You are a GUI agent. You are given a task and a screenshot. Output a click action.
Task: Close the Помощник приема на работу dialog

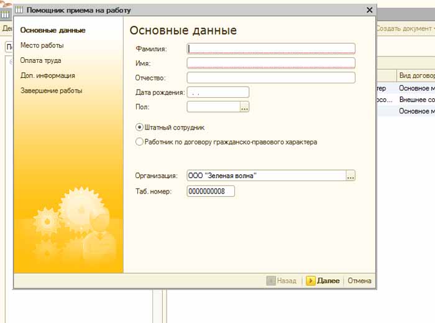pyautogui.click(x=369, y=10)
